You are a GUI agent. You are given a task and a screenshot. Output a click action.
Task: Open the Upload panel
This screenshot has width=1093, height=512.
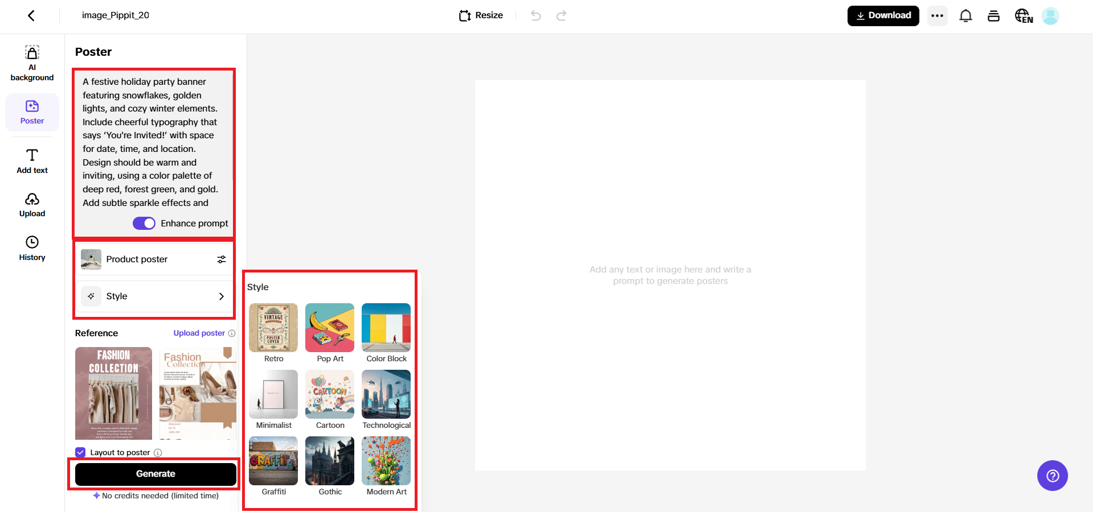tap(32, 205)
